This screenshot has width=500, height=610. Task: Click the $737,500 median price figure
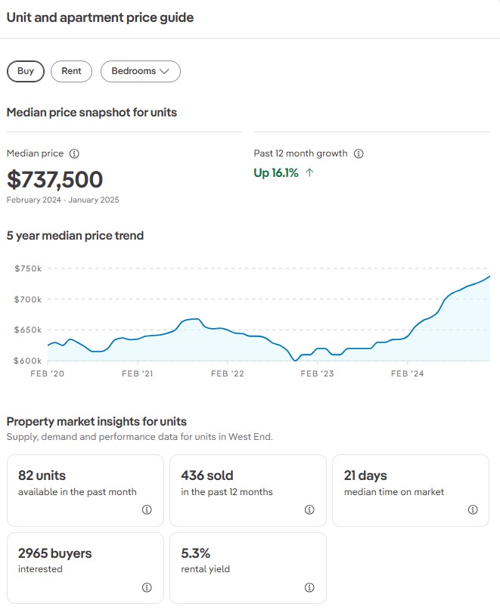54,180
